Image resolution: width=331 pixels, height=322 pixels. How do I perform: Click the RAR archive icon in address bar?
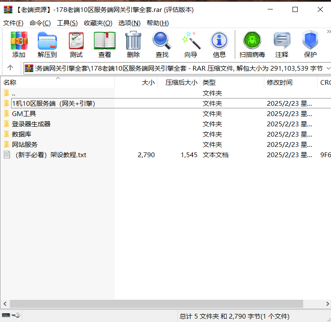point(29,68)
